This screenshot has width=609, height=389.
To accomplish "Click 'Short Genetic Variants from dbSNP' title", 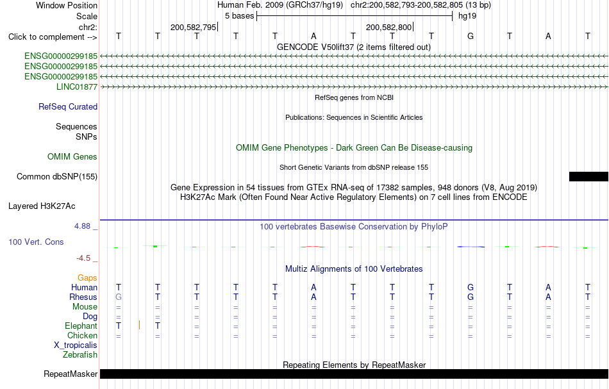I will (353, 168).
